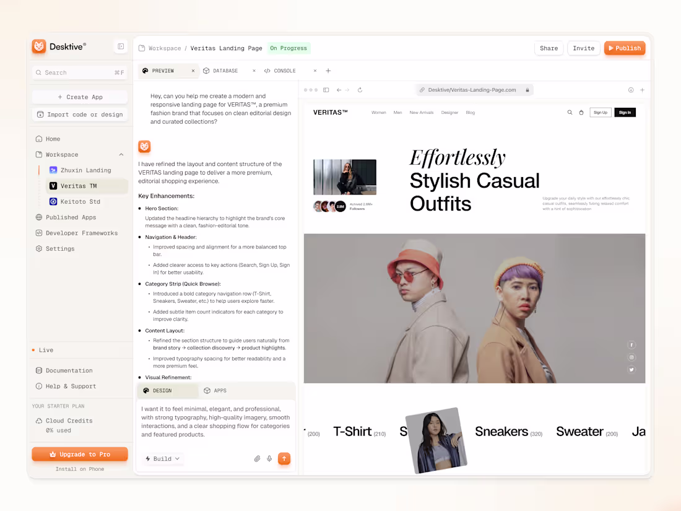Click the microphone icon
The width and height of the screenshot is (681, 511).
[x=269, y=459]
